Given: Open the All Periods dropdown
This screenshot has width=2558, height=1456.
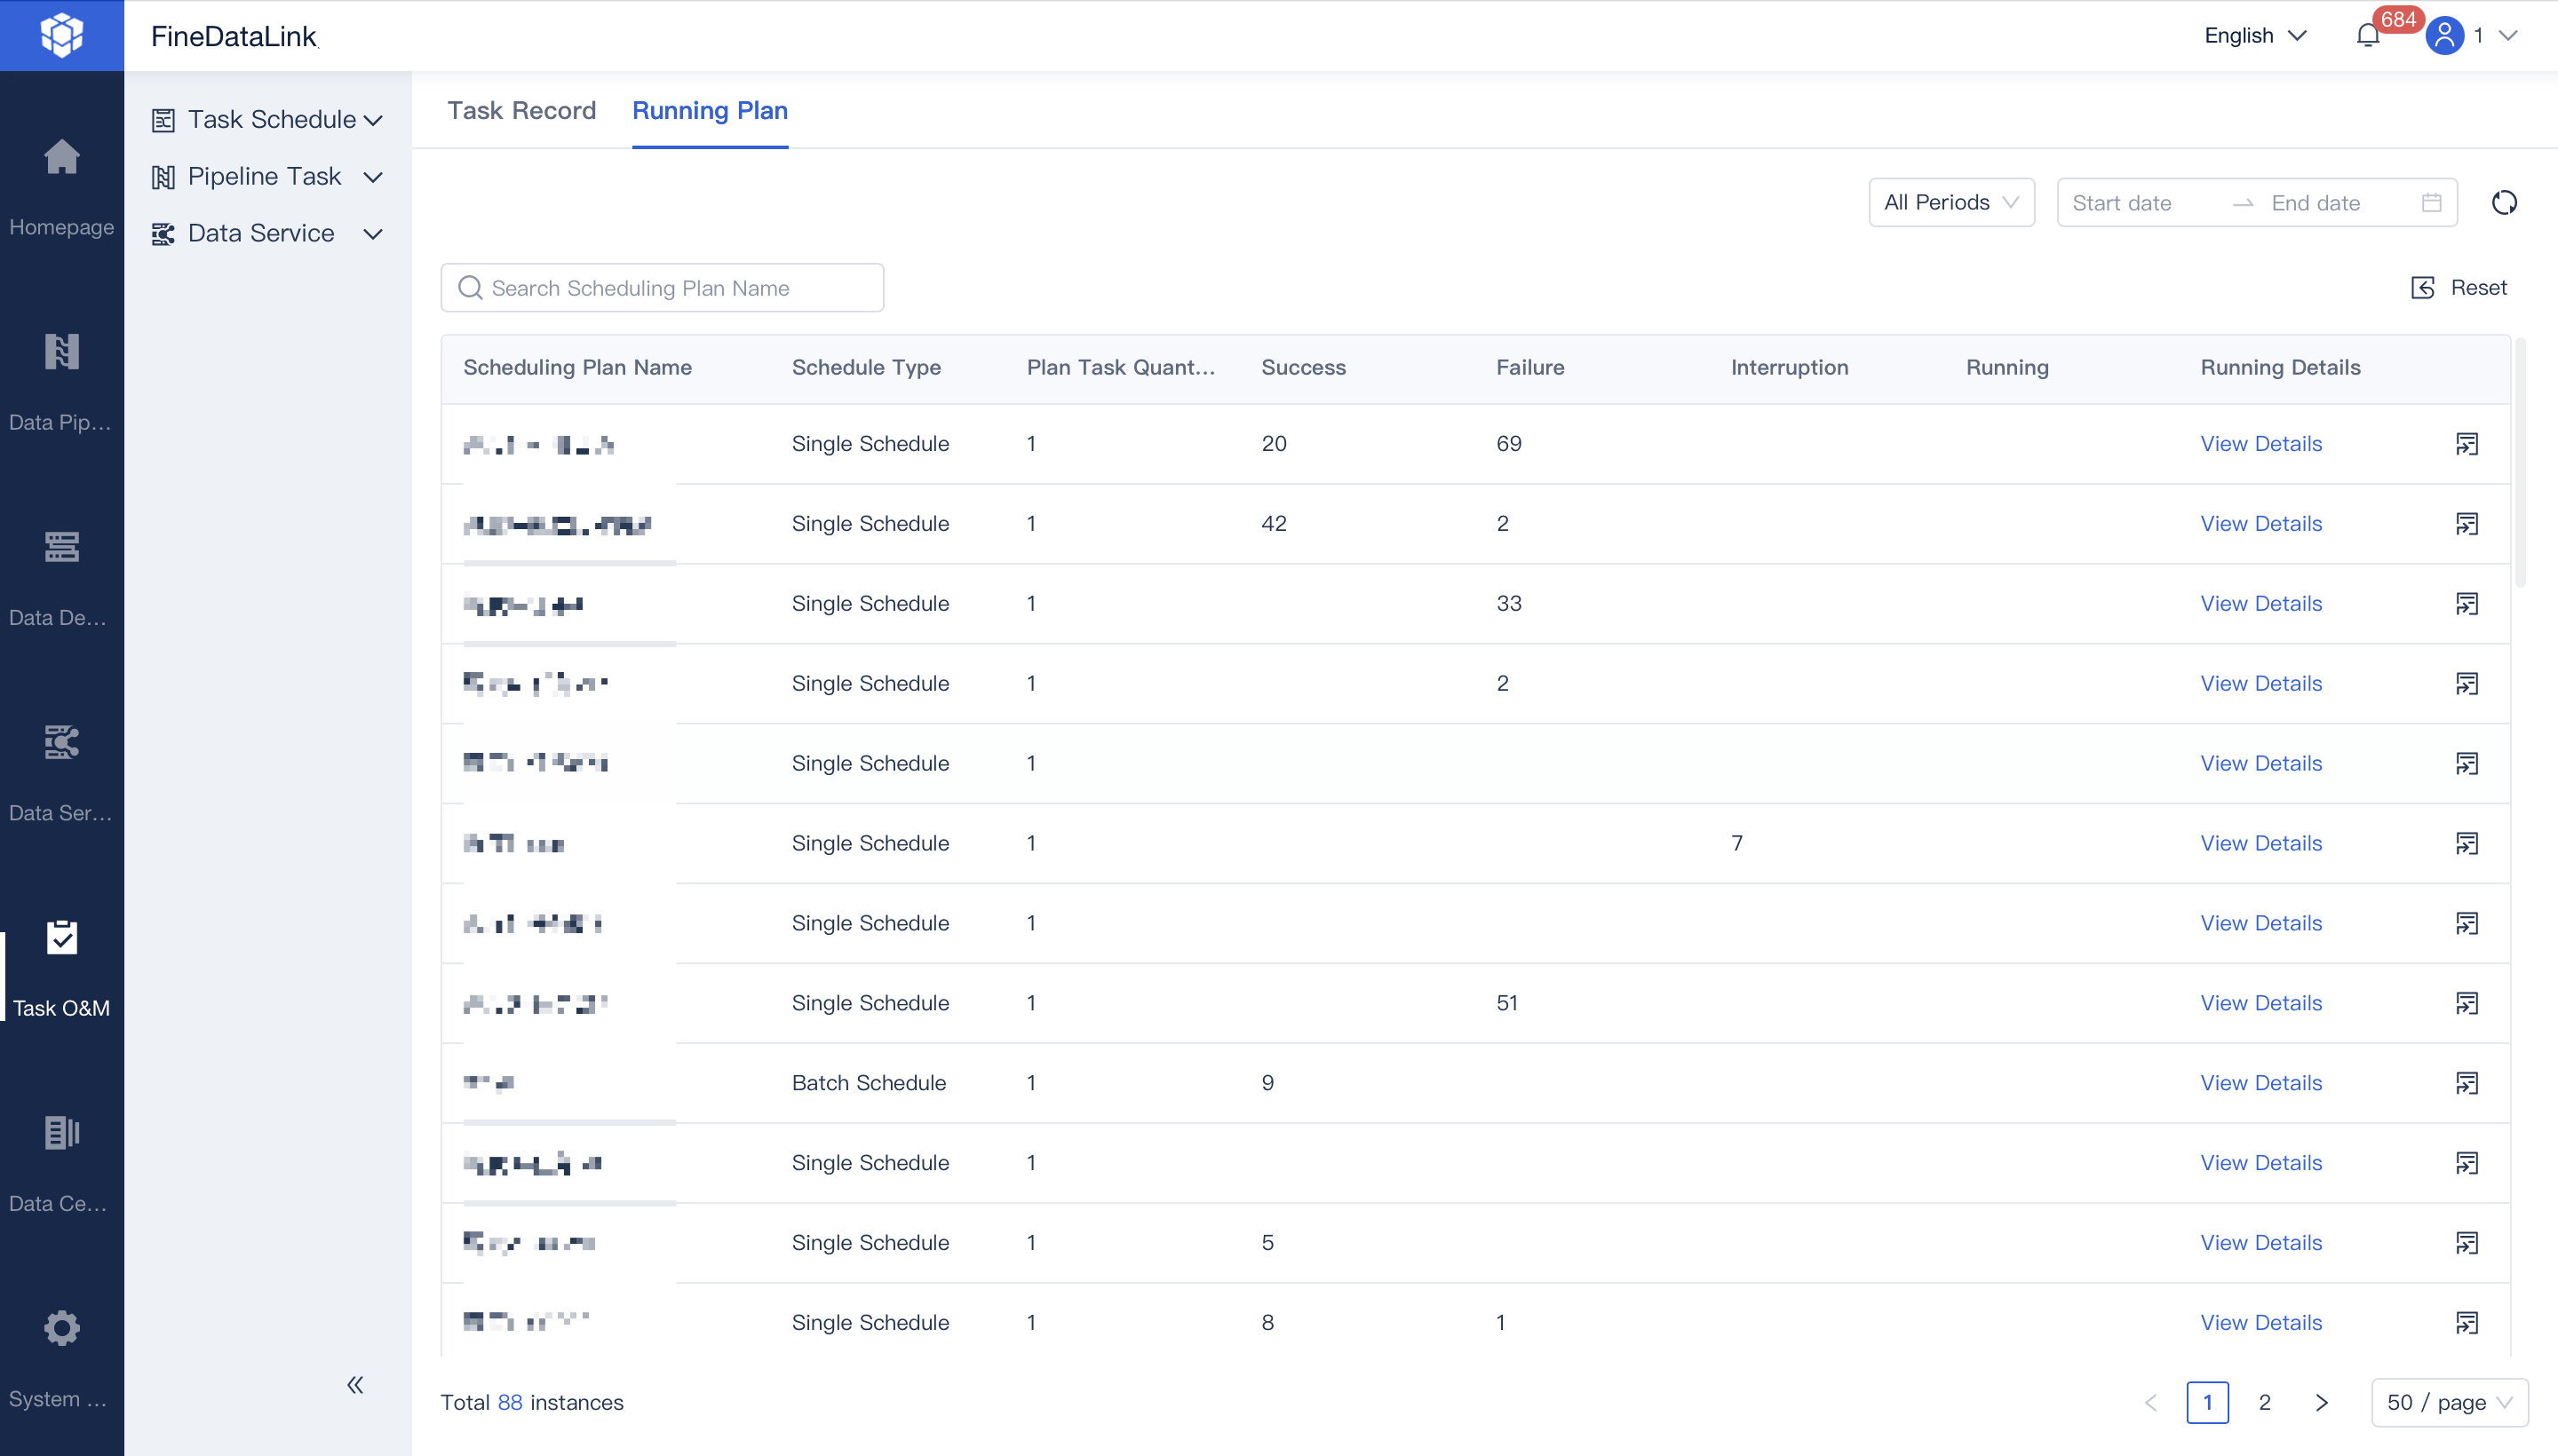Looking at the screenshot, I should point(1949,202).
